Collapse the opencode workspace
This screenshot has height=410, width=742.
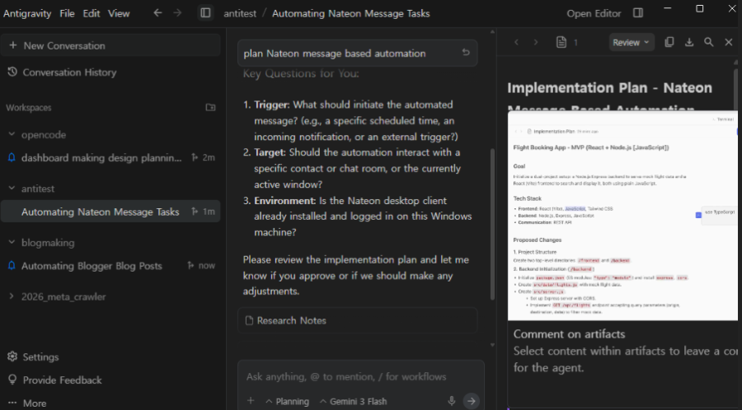point(12,135)
